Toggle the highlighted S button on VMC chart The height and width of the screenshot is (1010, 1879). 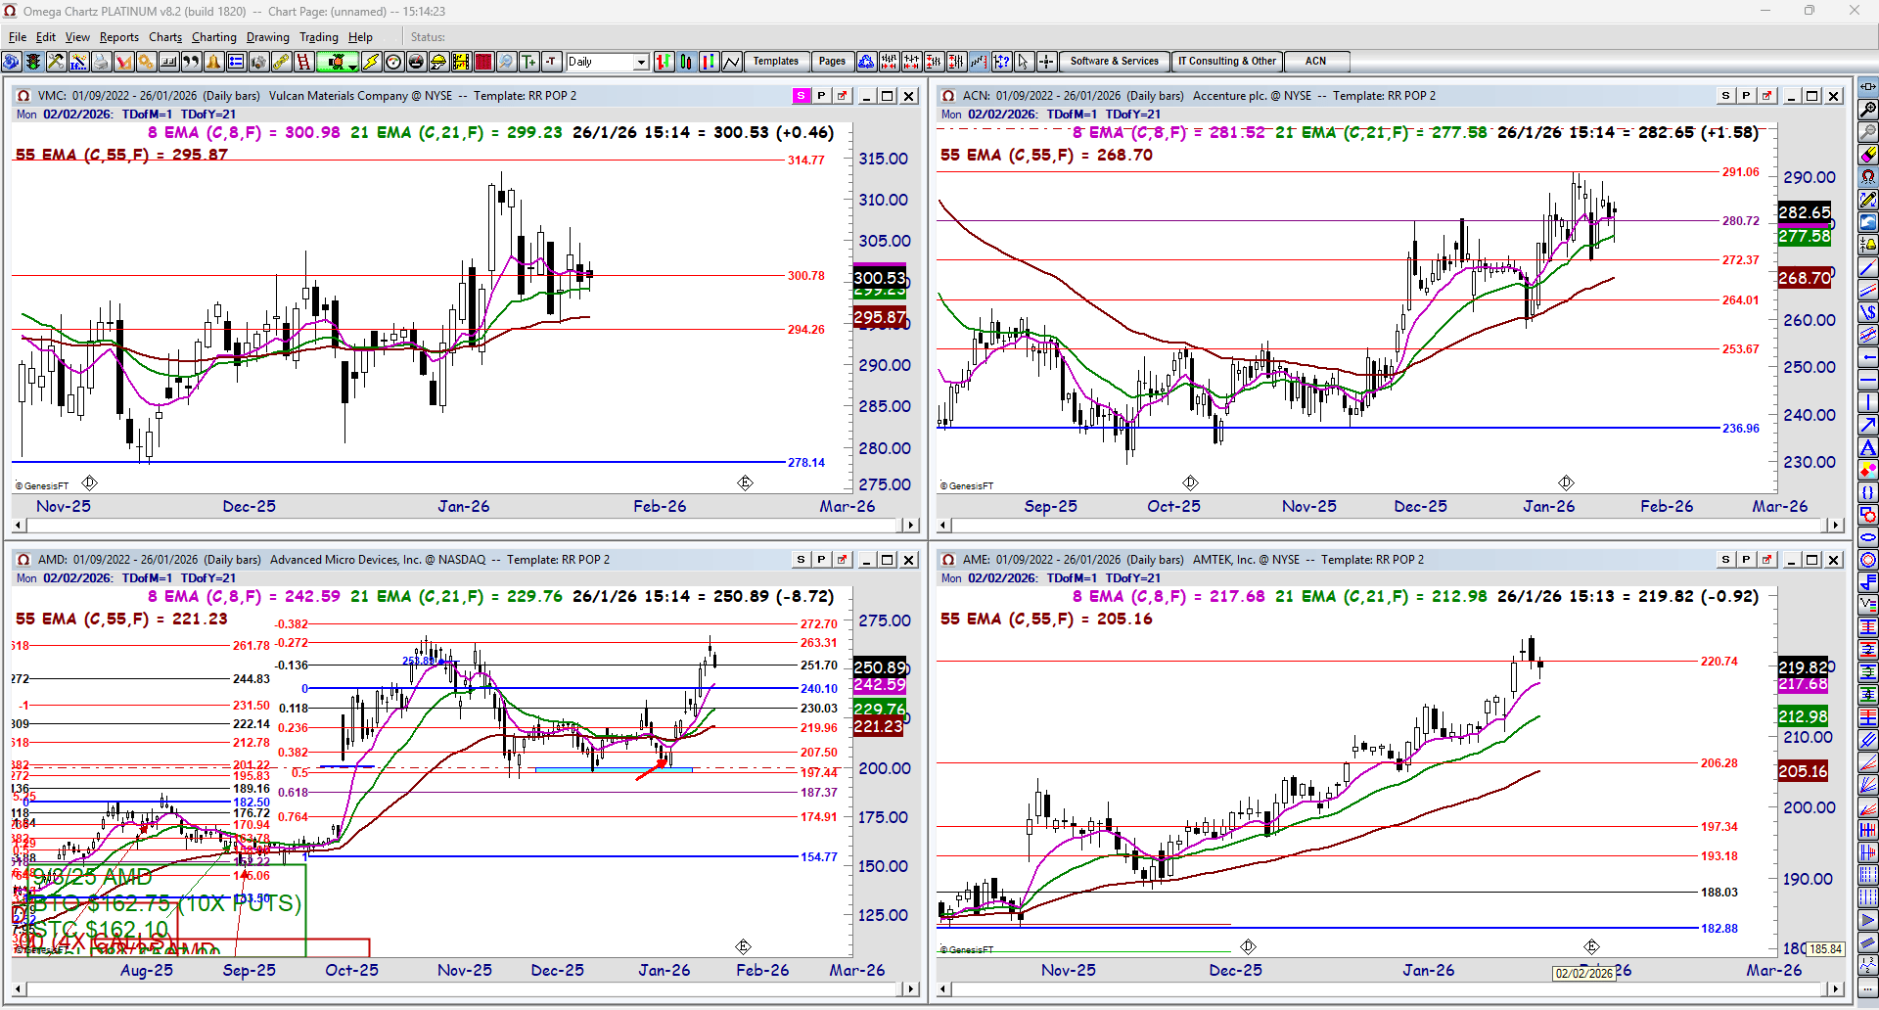coord(801,96)
